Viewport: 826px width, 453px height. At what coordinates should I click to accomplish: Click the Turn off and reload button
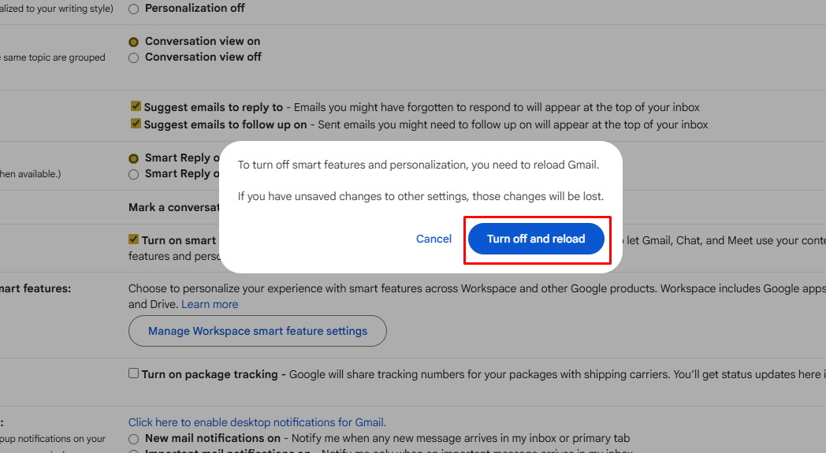click(536, 239)
